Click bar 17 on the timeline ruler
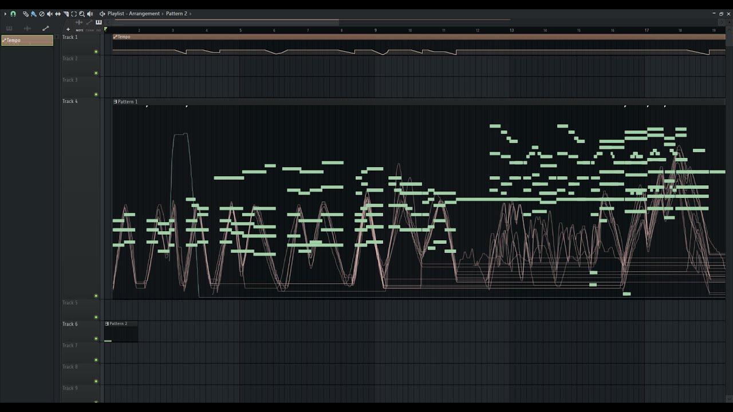The width and height of the screenshot is (733, 412). [x=647, y=30]
